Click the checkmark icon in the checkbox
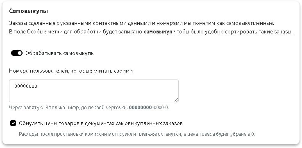Viewport: 302px width, 148px height. click(x=13, y=123)
